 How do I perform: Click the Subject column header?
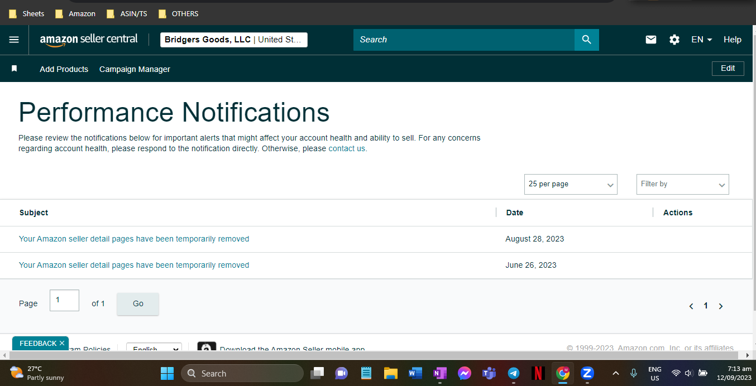pos(34,213)
